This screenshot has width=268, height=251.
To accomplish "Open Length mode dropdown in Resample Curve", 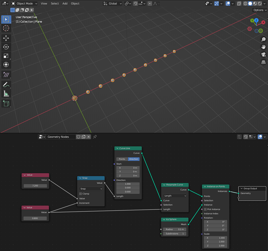I will 175,196.
